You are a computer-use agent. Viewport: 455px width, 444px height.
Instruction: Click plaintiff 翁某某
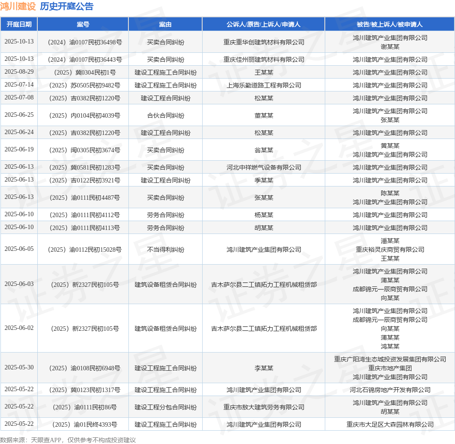[x=264, y=150]
